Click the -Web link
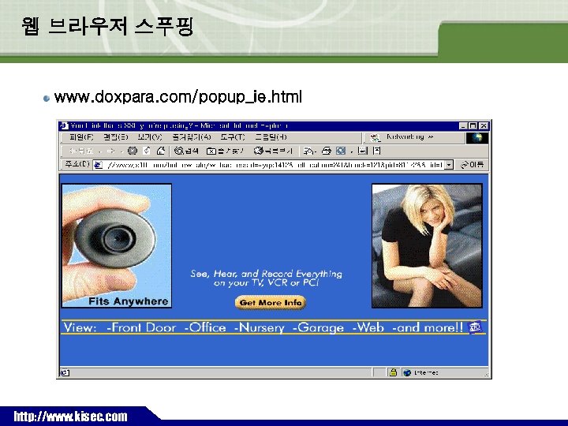The image size is (568, 426). pos(368,327)
